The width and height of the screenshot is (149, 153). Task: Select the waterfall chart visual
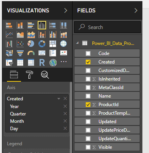9,44
